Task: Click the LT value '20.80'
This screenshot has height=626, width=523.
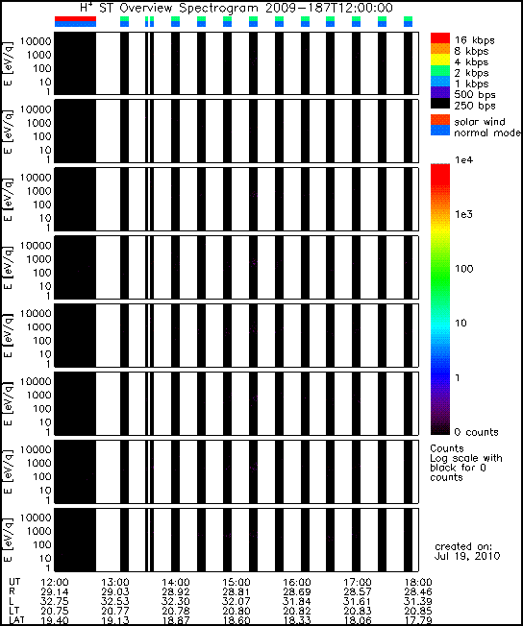Action: [x=237, y=611]
